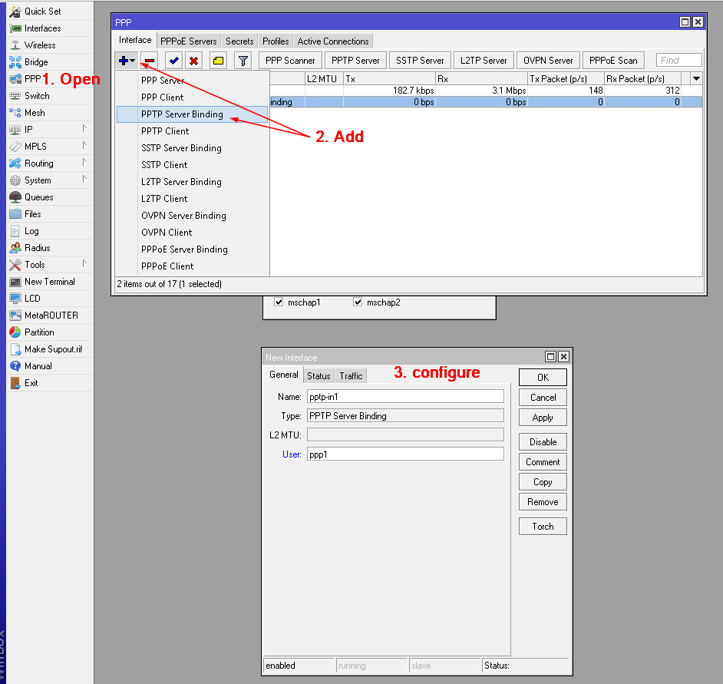Select PPPoE Client from add menu

click(192, 266)
